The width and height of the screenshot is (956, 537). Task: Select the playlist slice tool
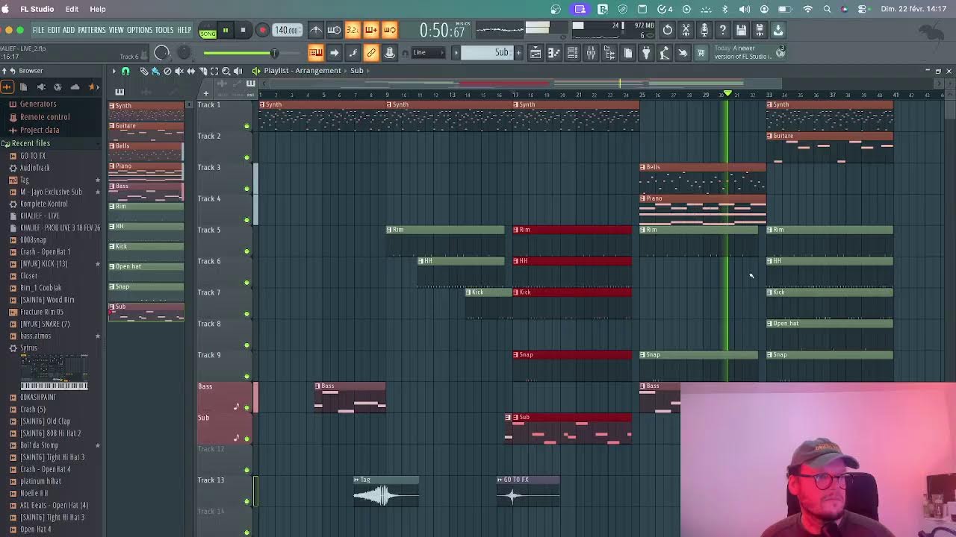coord(203,71)
